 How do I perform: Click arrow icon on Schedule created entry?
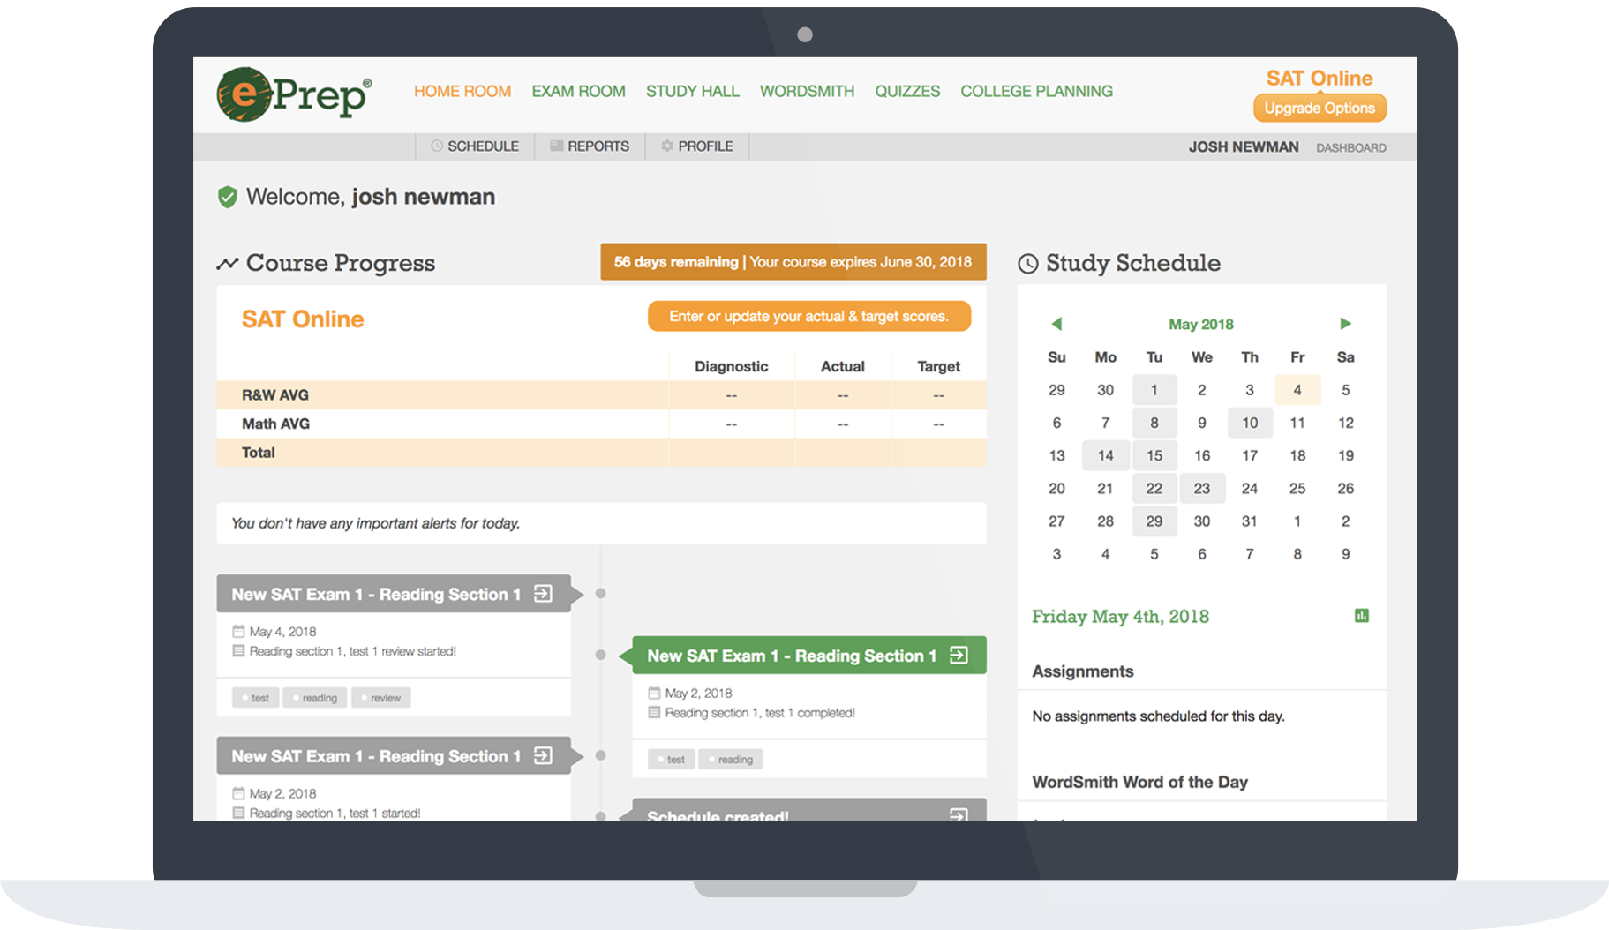(959, 814)
